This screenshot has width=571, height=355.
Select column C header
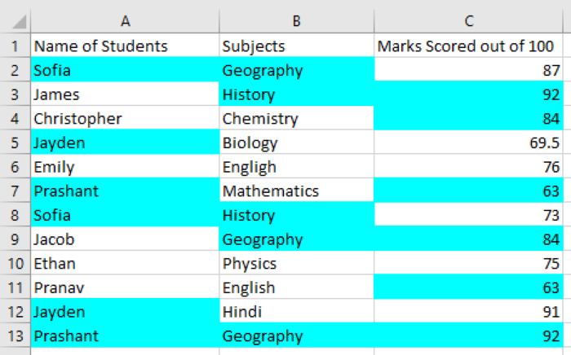[x=471, y=20]
